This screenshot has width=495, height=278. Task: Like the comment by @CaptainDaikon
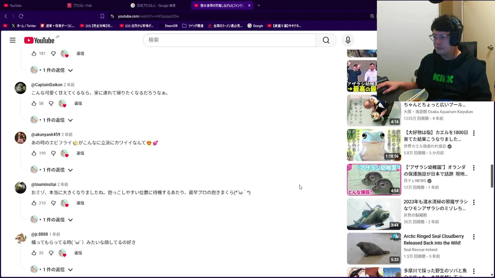[34, 103]
